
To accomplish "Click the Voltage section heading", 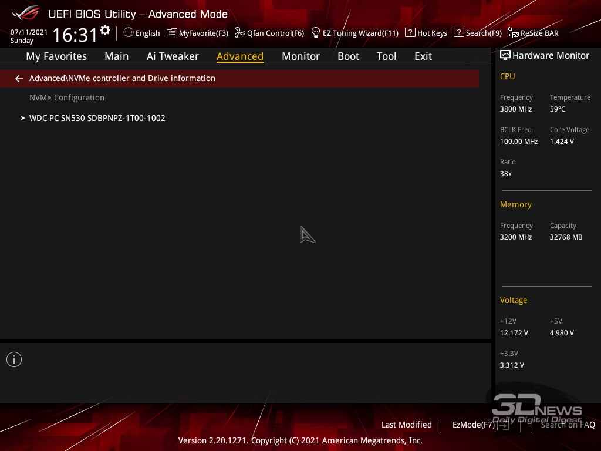I will click(x=513, y=300).
